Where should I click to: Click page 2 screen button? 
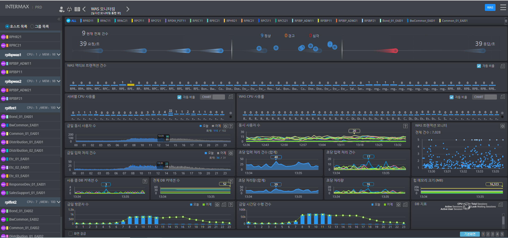click(x=488, y=234)
